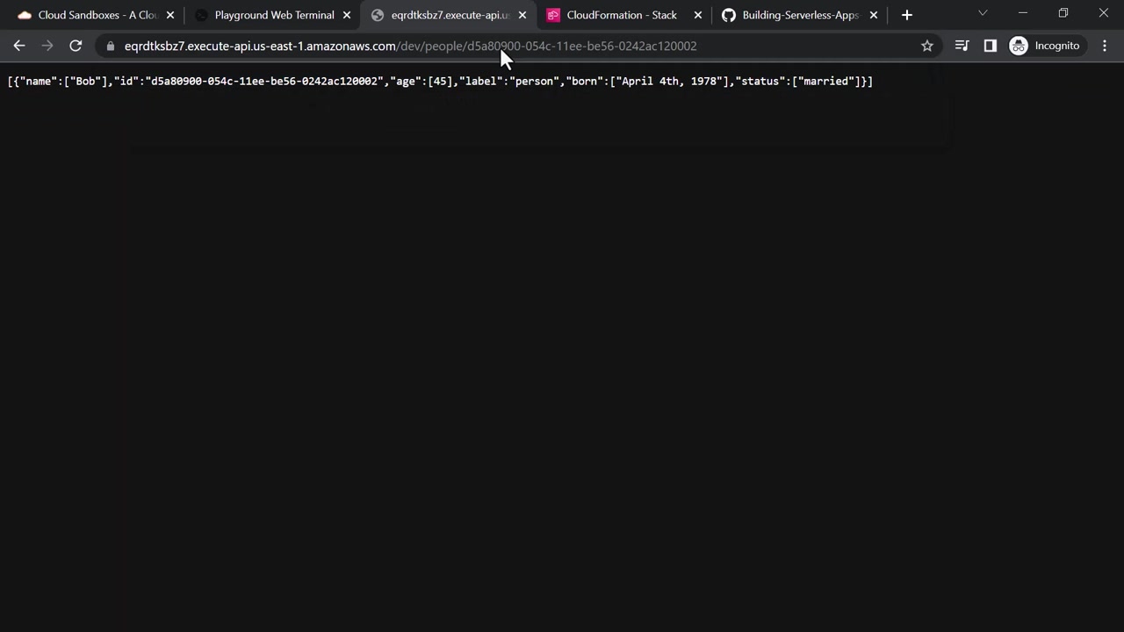The image size is (1124, 632).
Task: Switch to the Building-Serverless-Apps GitHub tab
Action: 799,15
